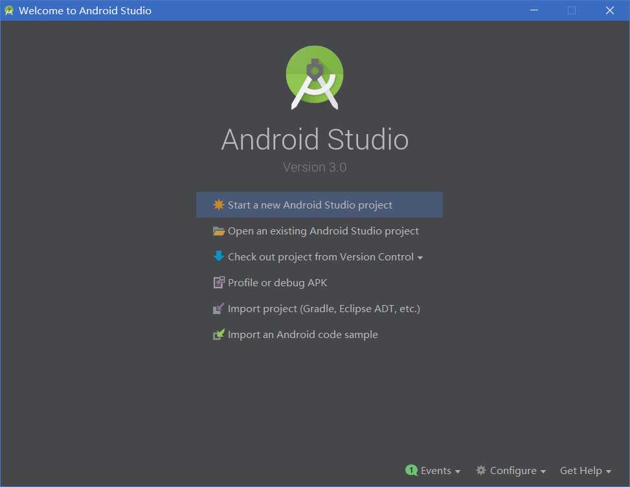
Task: Click the Version 3.0 text
Action: point(315,167)
